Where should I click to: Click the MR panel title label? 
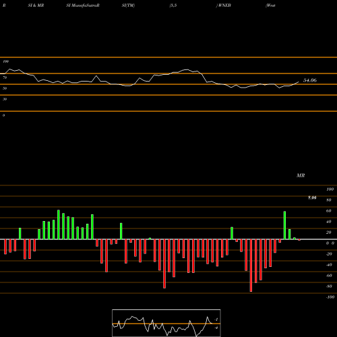(301, 175)
